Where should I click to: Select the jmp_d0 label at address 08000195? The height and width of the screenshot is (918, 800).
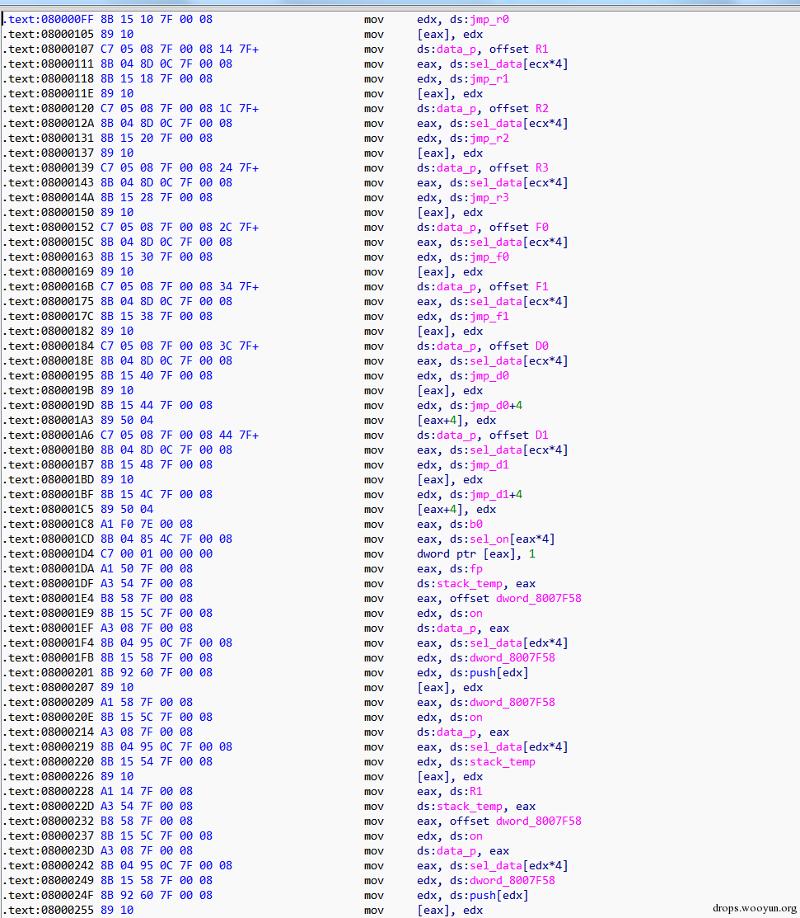pos(489,376)
